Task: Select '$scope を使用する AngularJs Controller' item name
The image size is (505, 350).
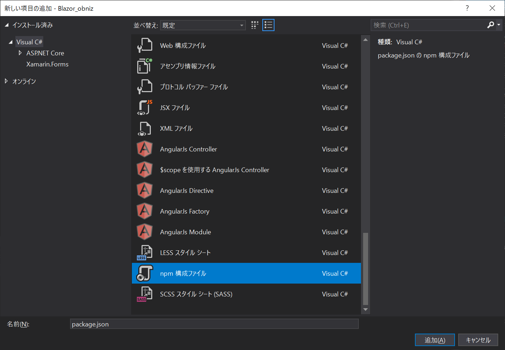Action: (214, 170)
